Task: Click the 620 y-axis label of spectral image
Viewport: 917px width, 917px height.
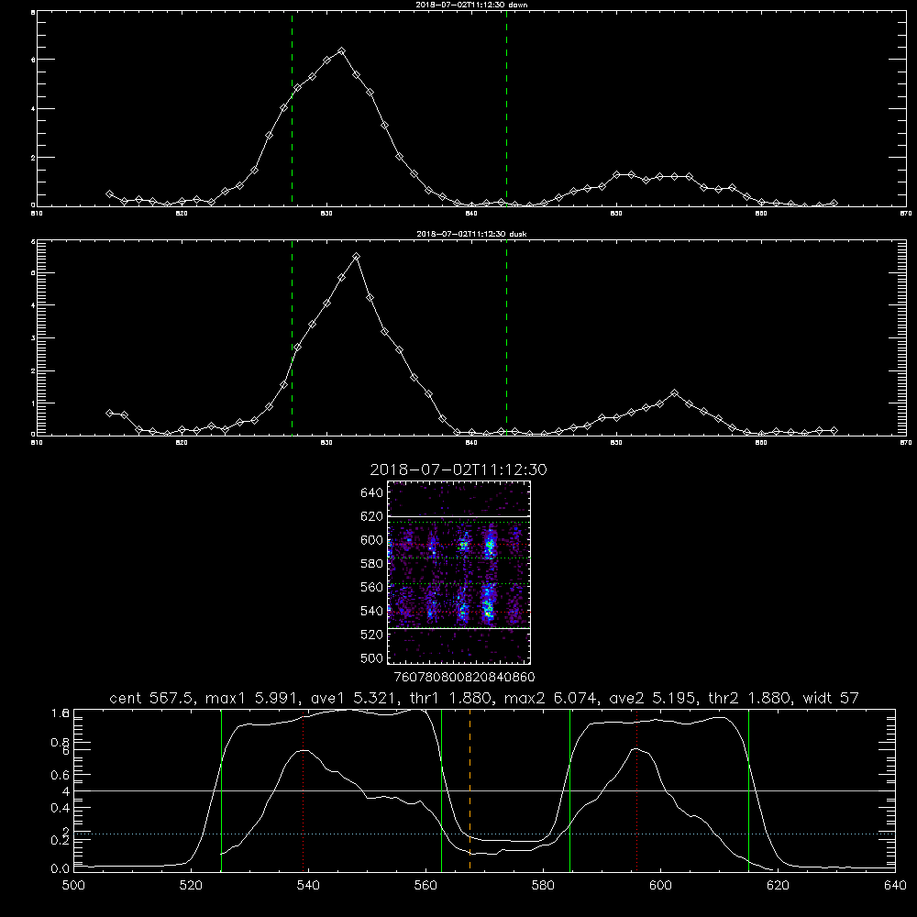Action: click(x=372, y=516)
